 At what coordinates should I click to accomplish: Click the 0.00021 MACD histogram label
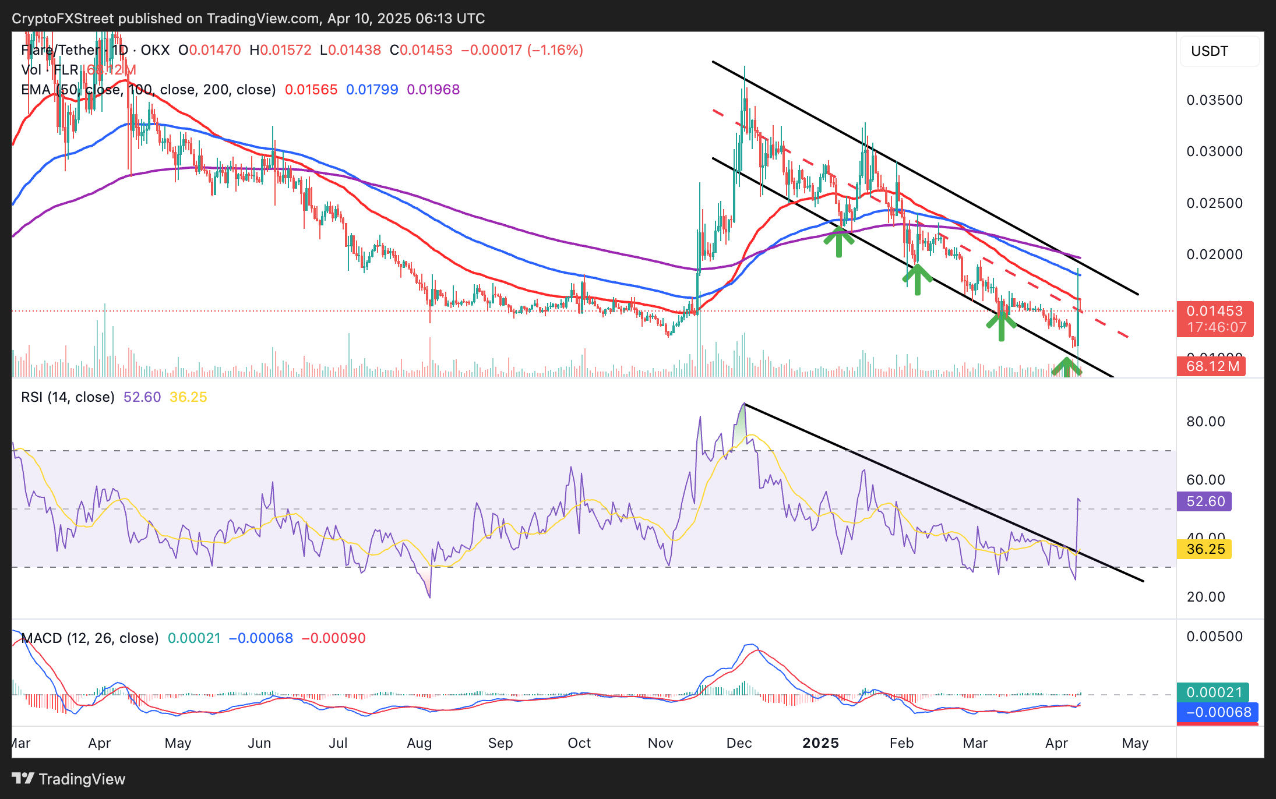coord(1213,692)
